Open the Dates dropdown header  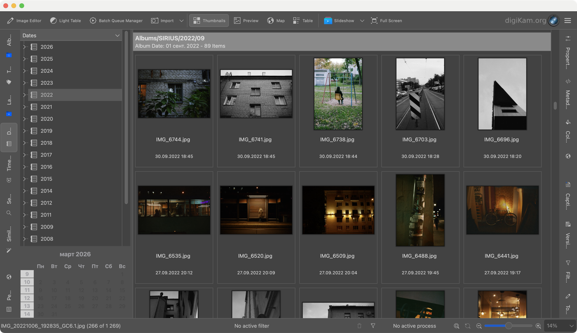71,35
